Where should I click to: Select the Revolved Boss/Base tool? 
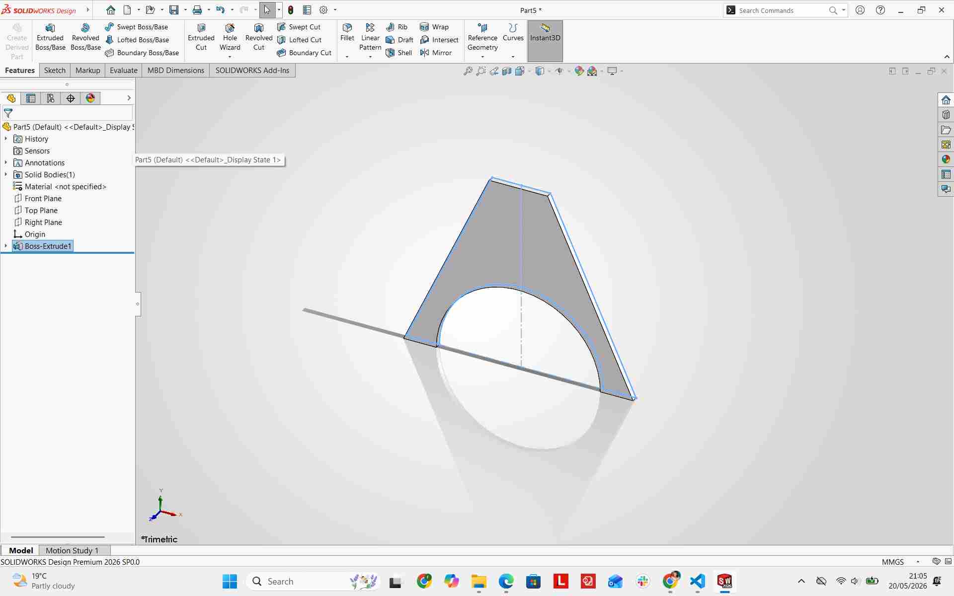click(85, 37)
